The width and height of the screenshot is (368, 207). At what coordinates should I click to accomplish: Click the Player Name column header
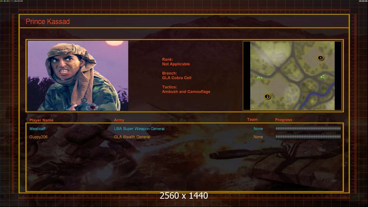(x=41, y=120)
